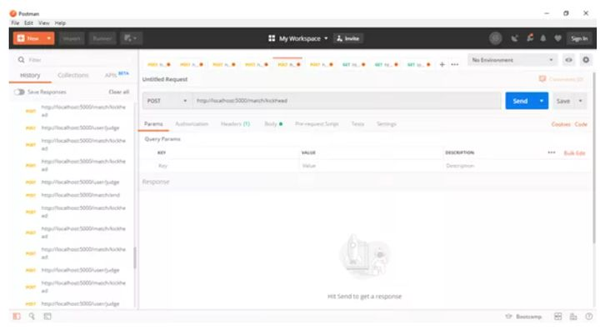Image resolution: width=600 pixels, height=330 pixels.
Task: Select the Pre-request Script tab
Action: coord(317,123)
